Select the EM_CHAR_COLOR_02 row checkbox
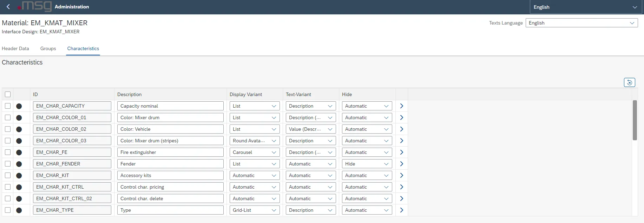The image size is (644, 223). (x=8, y=129)
